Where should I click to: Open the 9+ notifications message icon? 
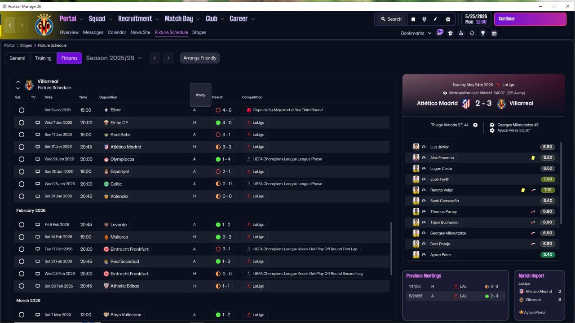pyautogui.click(x=440, y=33)
